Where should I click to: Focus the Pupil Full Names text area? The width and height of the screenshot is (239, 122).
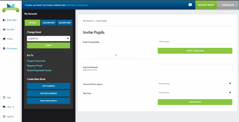click(195, 70)
